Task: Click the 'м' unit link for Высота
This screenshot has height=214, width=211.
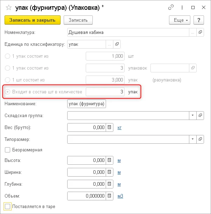Action: (x=119, y=160)
